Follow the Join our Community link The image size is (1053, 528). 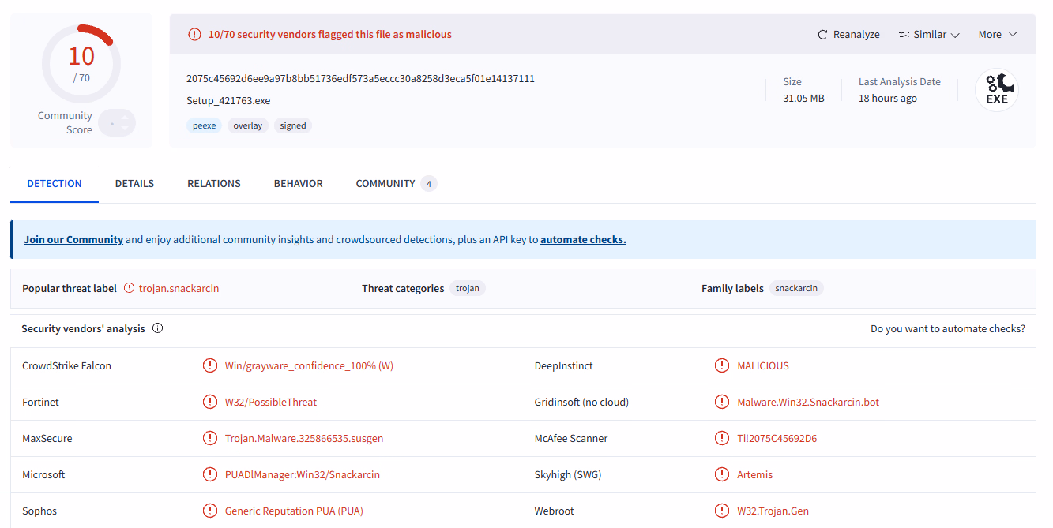point(73,239)
